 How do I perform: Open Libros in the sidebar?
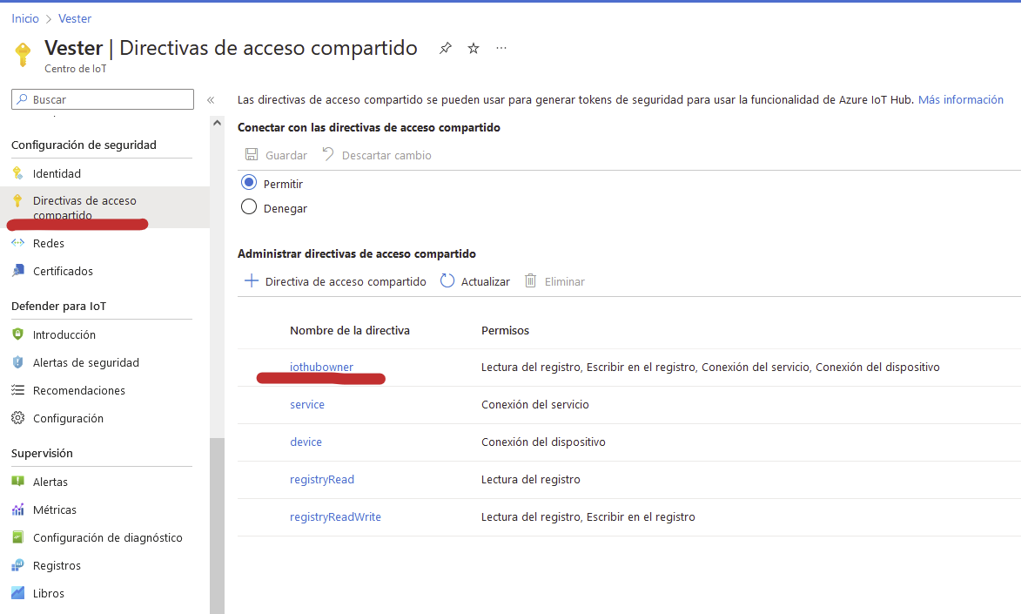pyautogui.click(x=49, y=593)
